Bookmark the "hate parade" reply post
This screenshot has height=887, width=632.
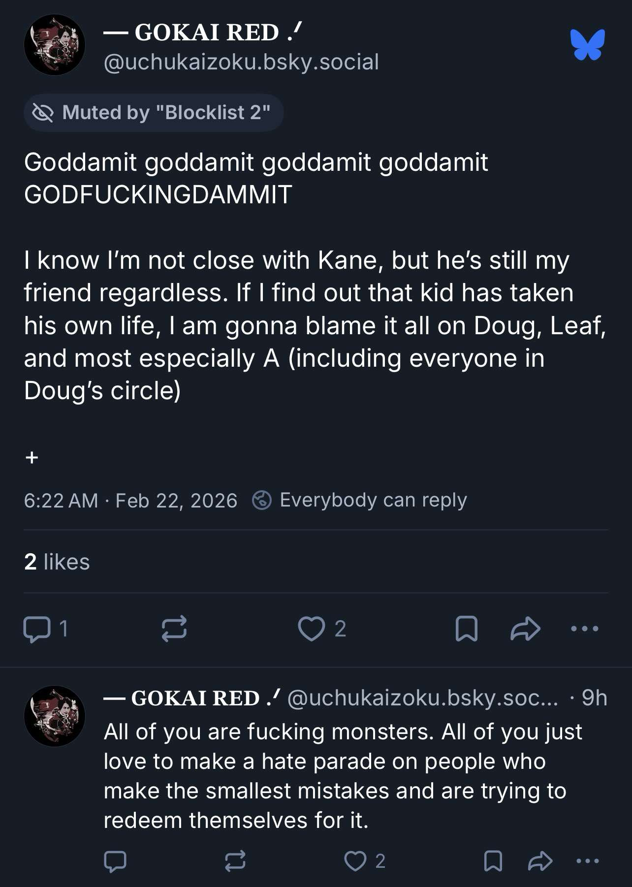pyautogui.click(x=493, y=861)
